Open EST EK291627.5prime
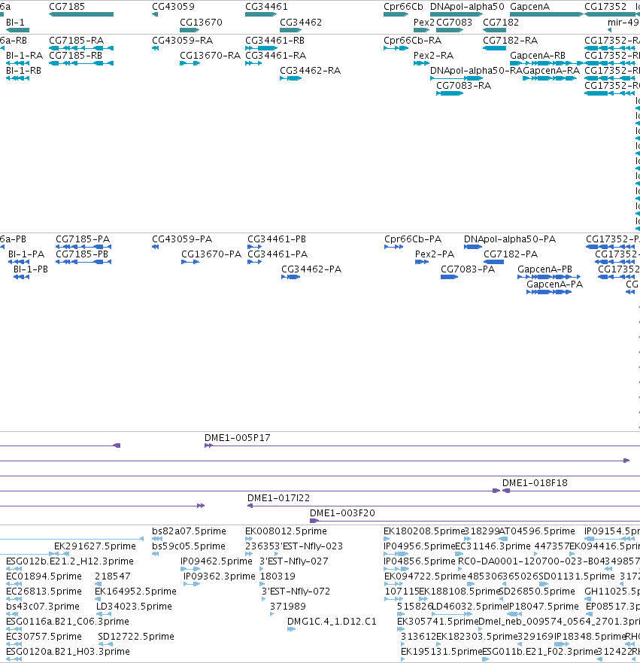640x663 pixels. point(95,546)
